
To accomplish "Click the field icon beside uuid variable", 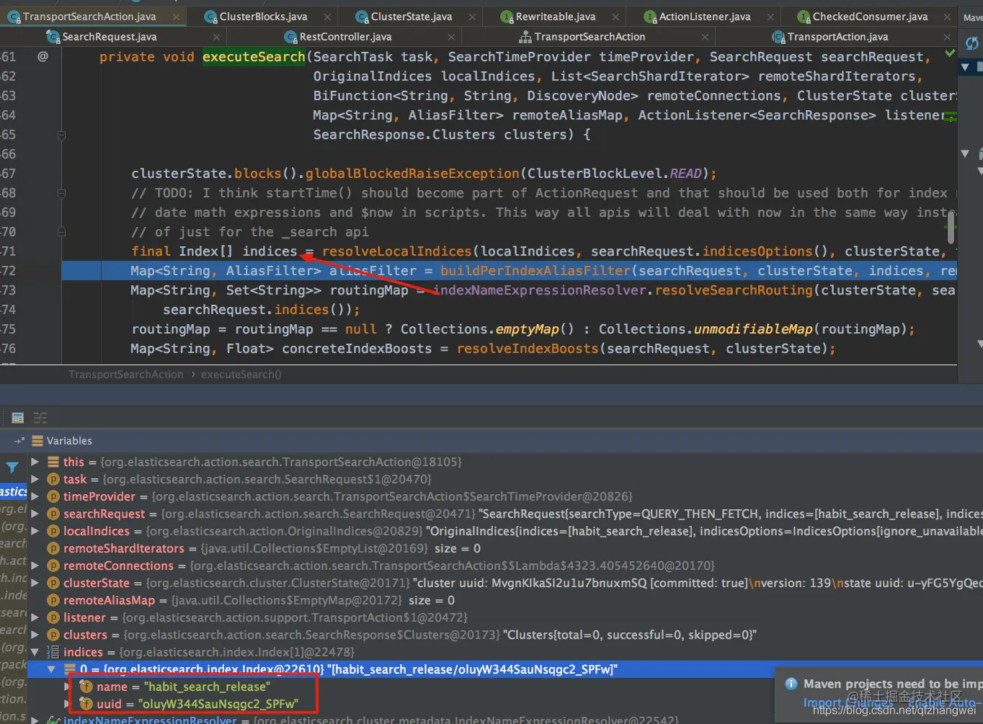I will (x=86, y=704).
